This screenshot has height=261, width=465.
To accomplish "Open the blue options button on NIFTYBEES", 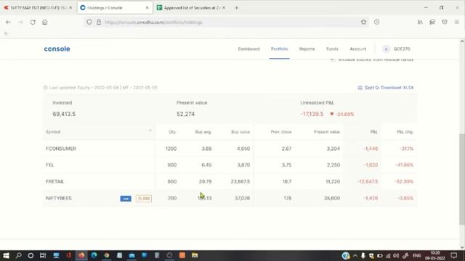I will (x=126, y=199).
